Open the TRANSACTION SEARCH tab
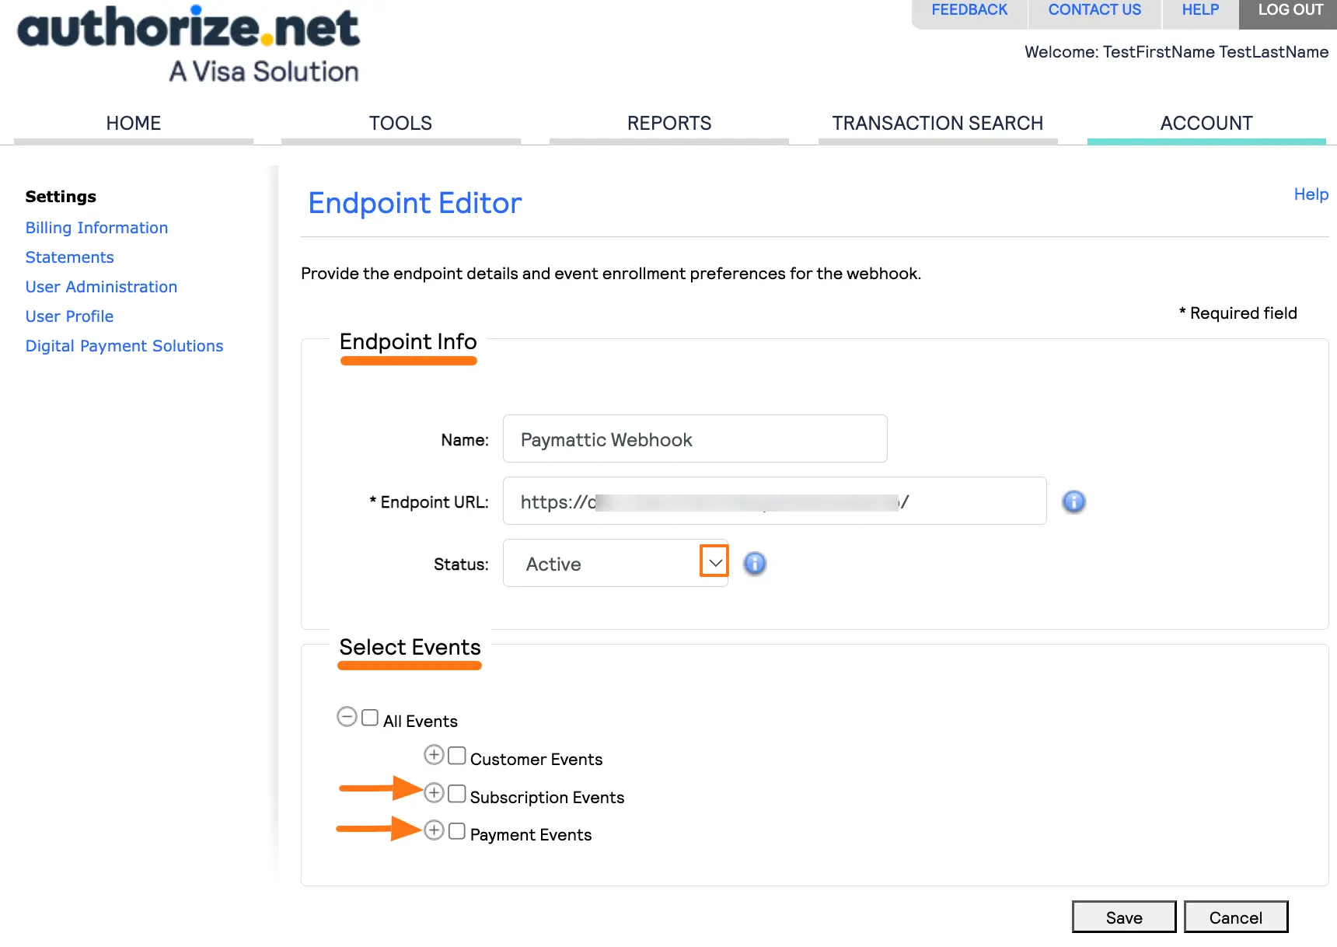Image resolution: width=1337 pixels, height=947 pixels. tap(937, 123)
